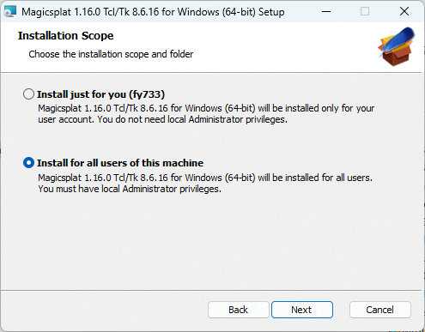425x332 pixels.
Task: Click the Tcl feather box logo
Action: [397, 46]
